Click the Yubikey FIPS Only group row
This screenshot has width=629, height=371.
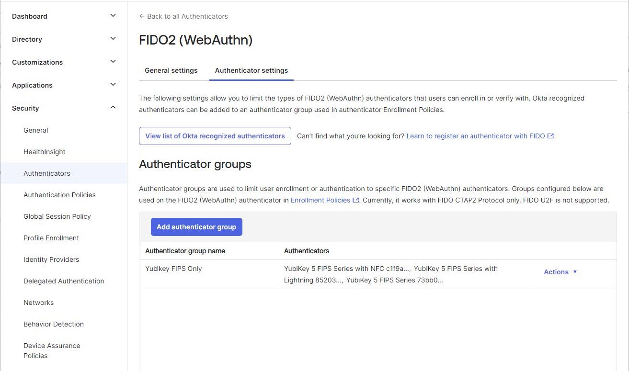[173, 269]
